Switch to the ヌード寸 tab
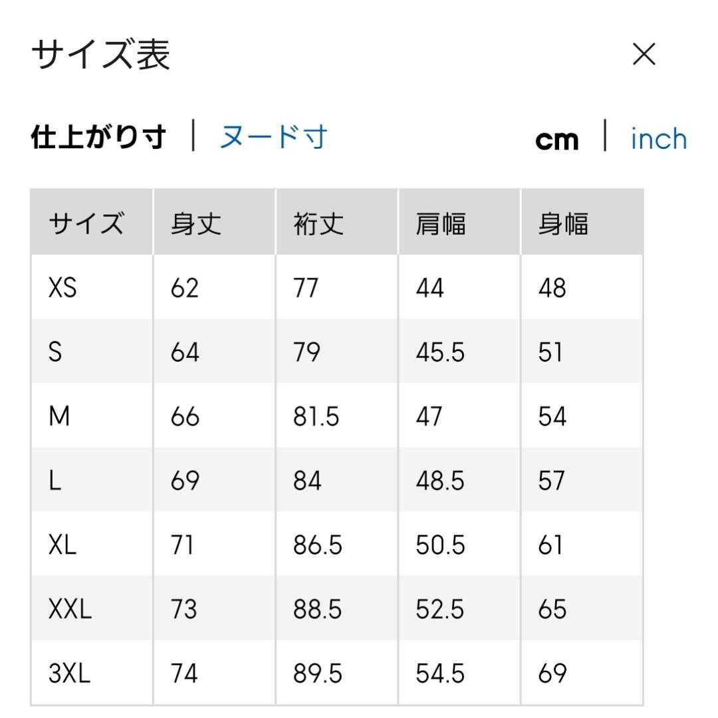Viewport: 718px width, 718px height. (273, 138)
